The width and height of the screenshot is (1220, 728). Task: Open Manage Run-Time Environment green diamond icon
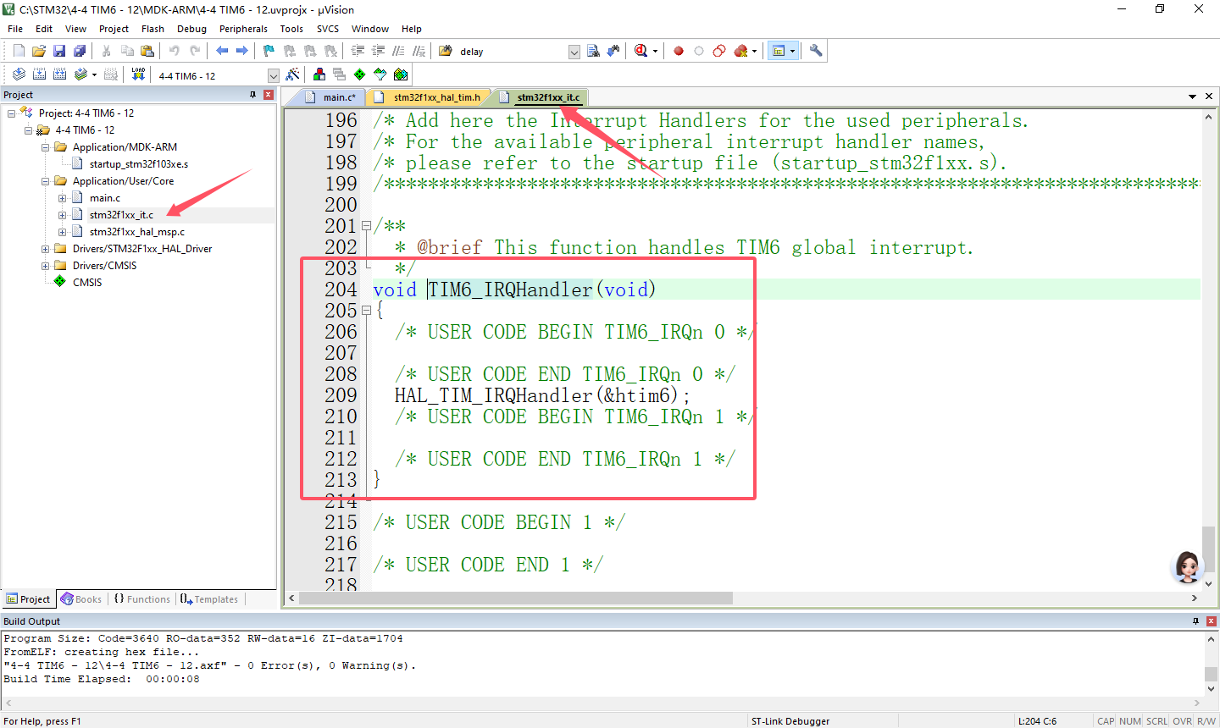pos(360,74)
